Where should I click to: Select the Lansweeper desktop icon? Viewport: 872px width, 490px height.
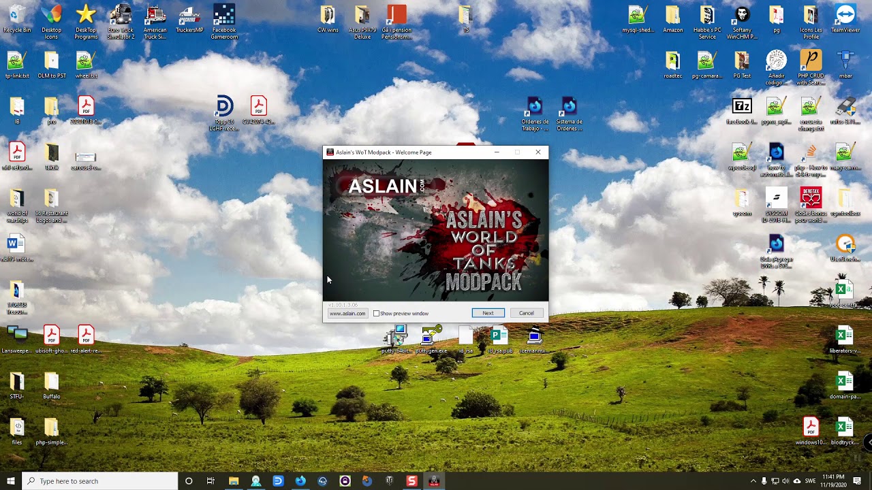[17, 339]
